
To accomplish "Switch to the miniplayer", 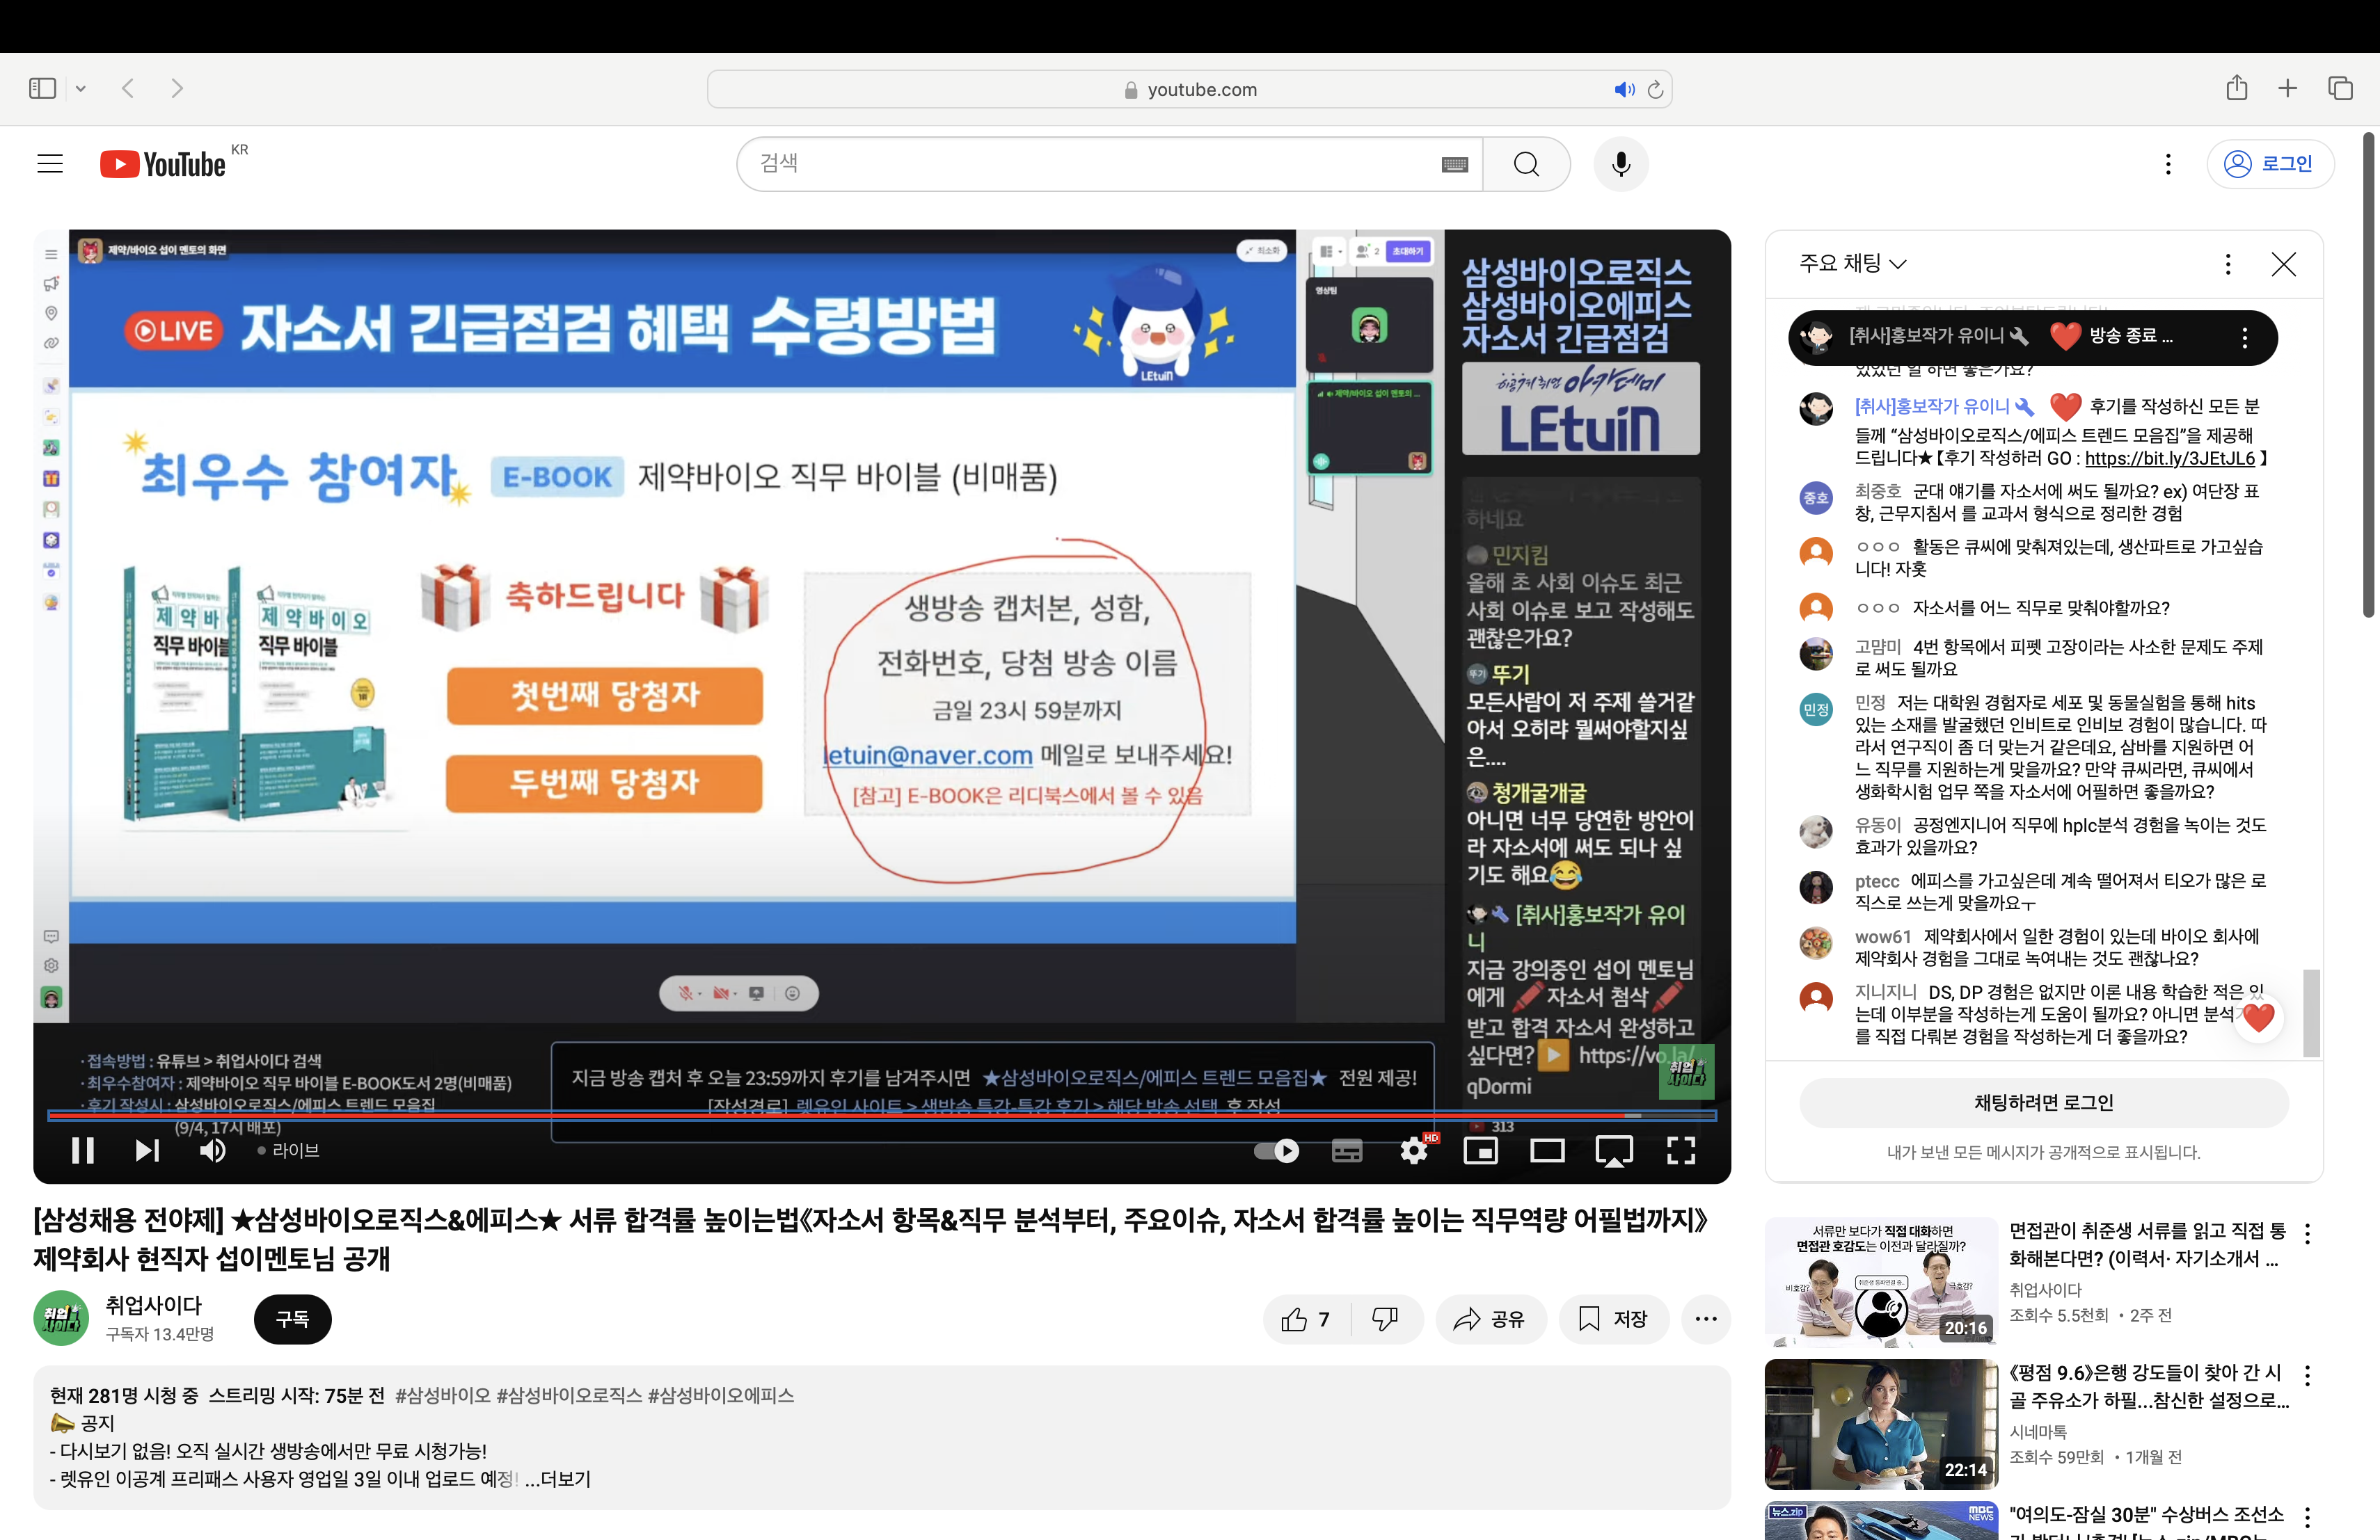I will click(1480, 1150).
